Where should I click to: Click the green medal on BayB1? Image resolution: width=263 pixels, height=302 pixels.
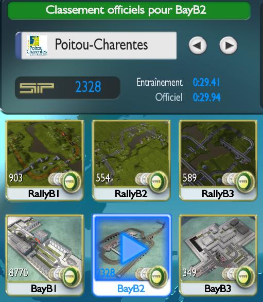71,276
